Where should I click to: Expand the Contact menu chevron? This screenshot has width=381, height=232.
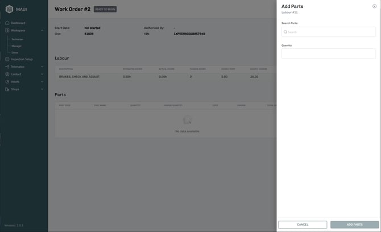pyautogui.click(x=42, y=74)
